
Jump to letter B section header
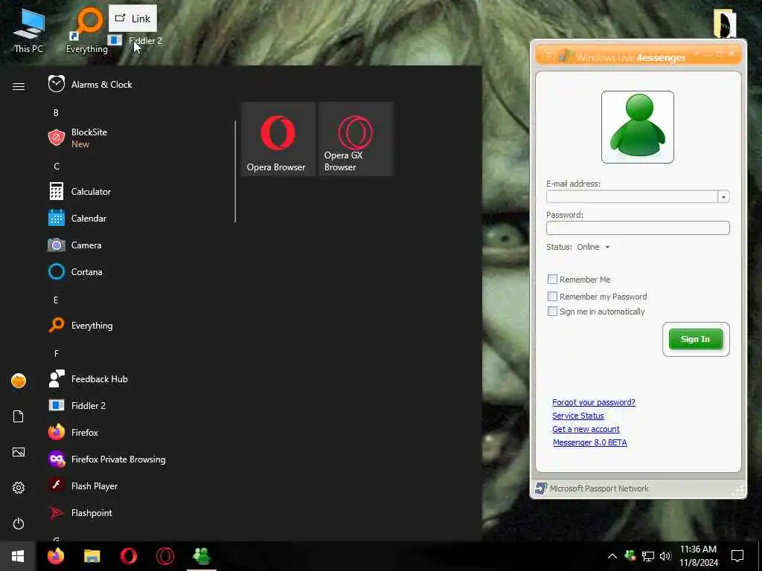tap(56, 113)
